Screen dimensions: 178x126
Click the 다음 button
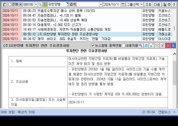157,5
